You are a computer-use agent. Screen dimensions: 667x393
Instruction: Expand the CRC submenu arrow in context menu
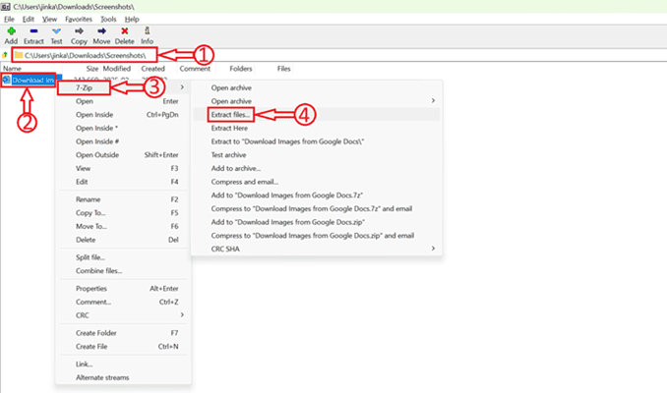click(x=182, y=314)
